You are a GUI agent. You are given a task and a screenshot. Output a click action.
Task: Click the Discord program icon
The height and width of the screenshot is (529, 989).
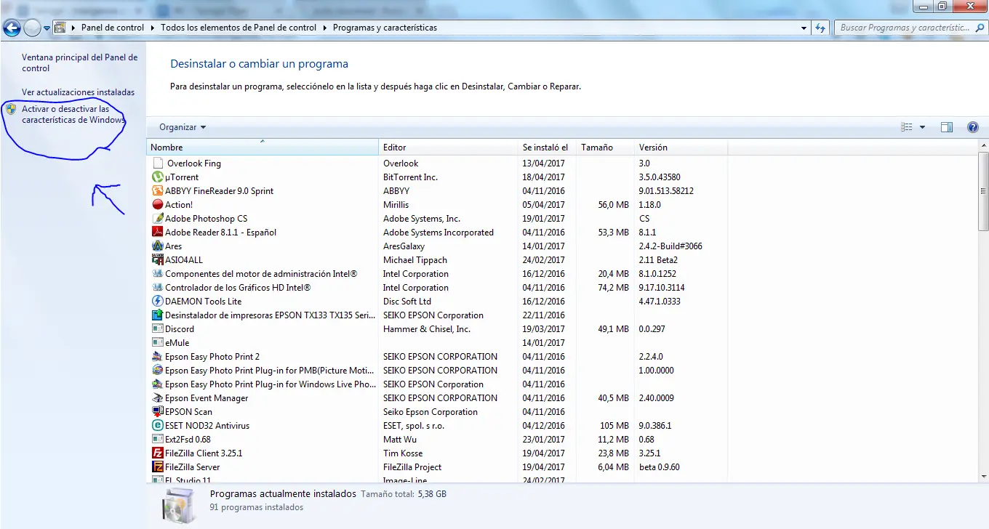click(158, 329)
